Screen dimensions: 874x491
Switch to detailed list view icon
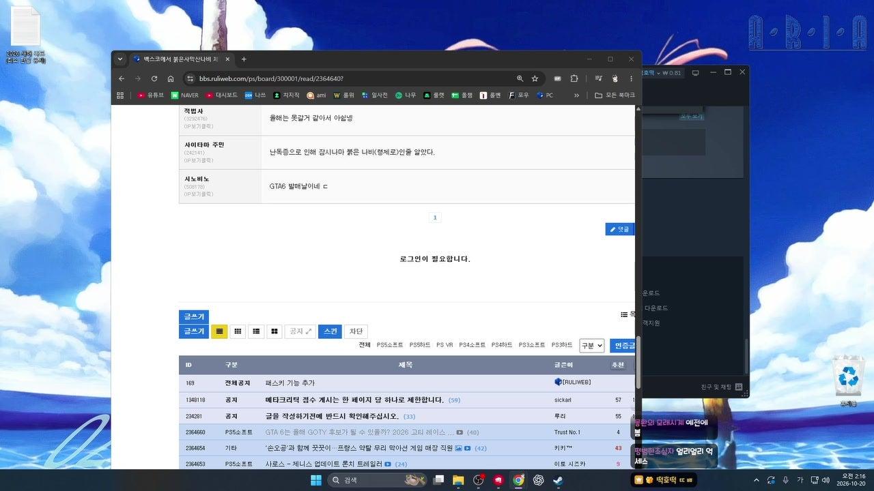(x=256, y=331)
